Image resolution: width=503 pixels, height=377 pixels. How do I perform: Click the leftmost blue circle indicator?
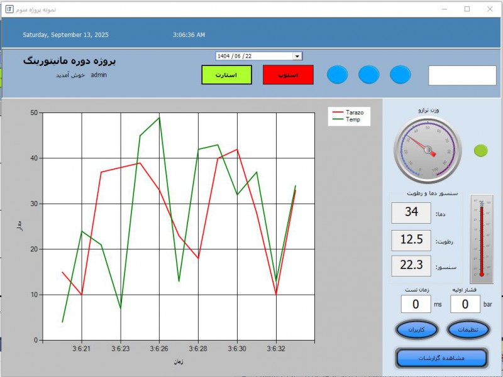[x=337, y=75]
